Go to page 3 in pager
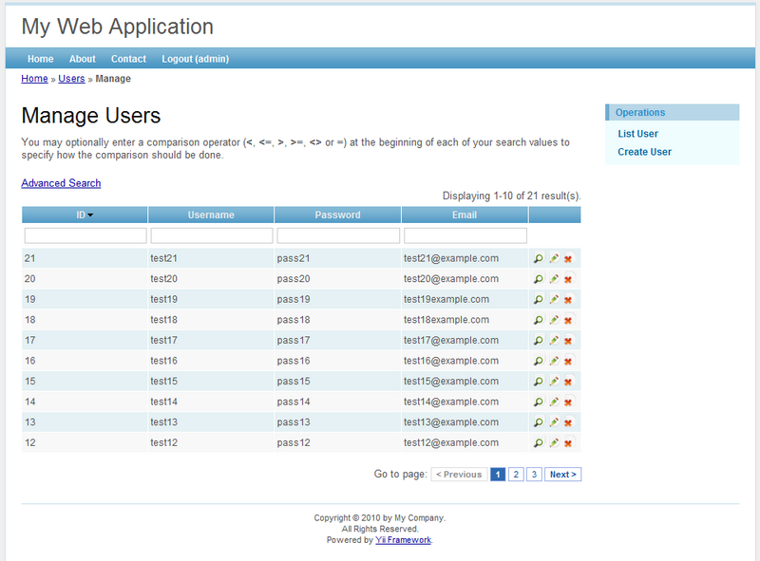 click(534, 475)
